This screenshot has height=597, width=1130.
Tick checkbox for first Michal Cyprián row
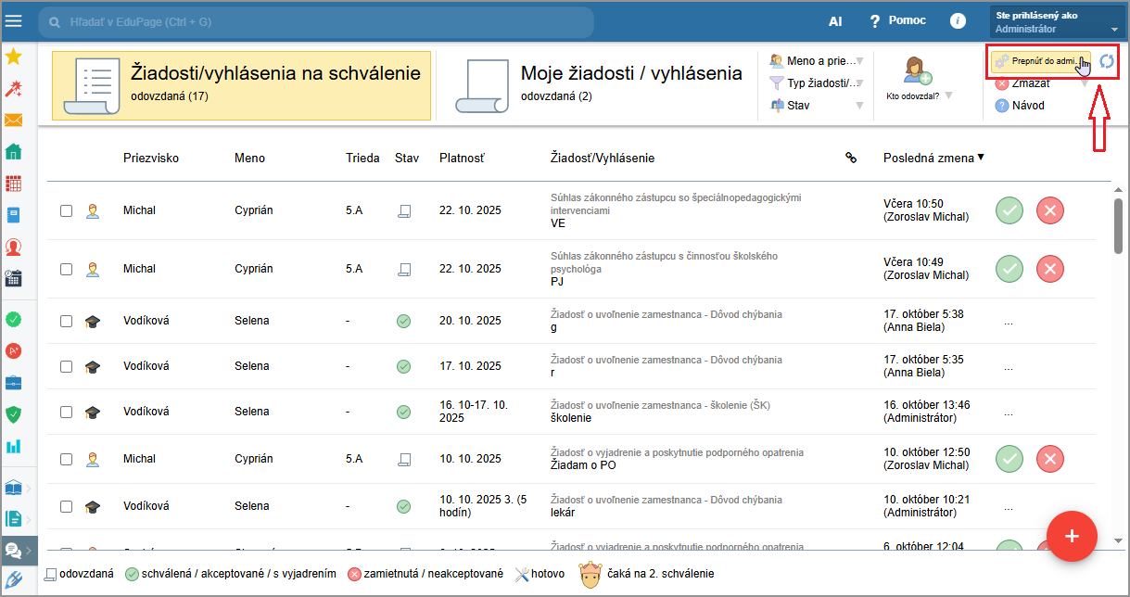(x=66, y=210)
